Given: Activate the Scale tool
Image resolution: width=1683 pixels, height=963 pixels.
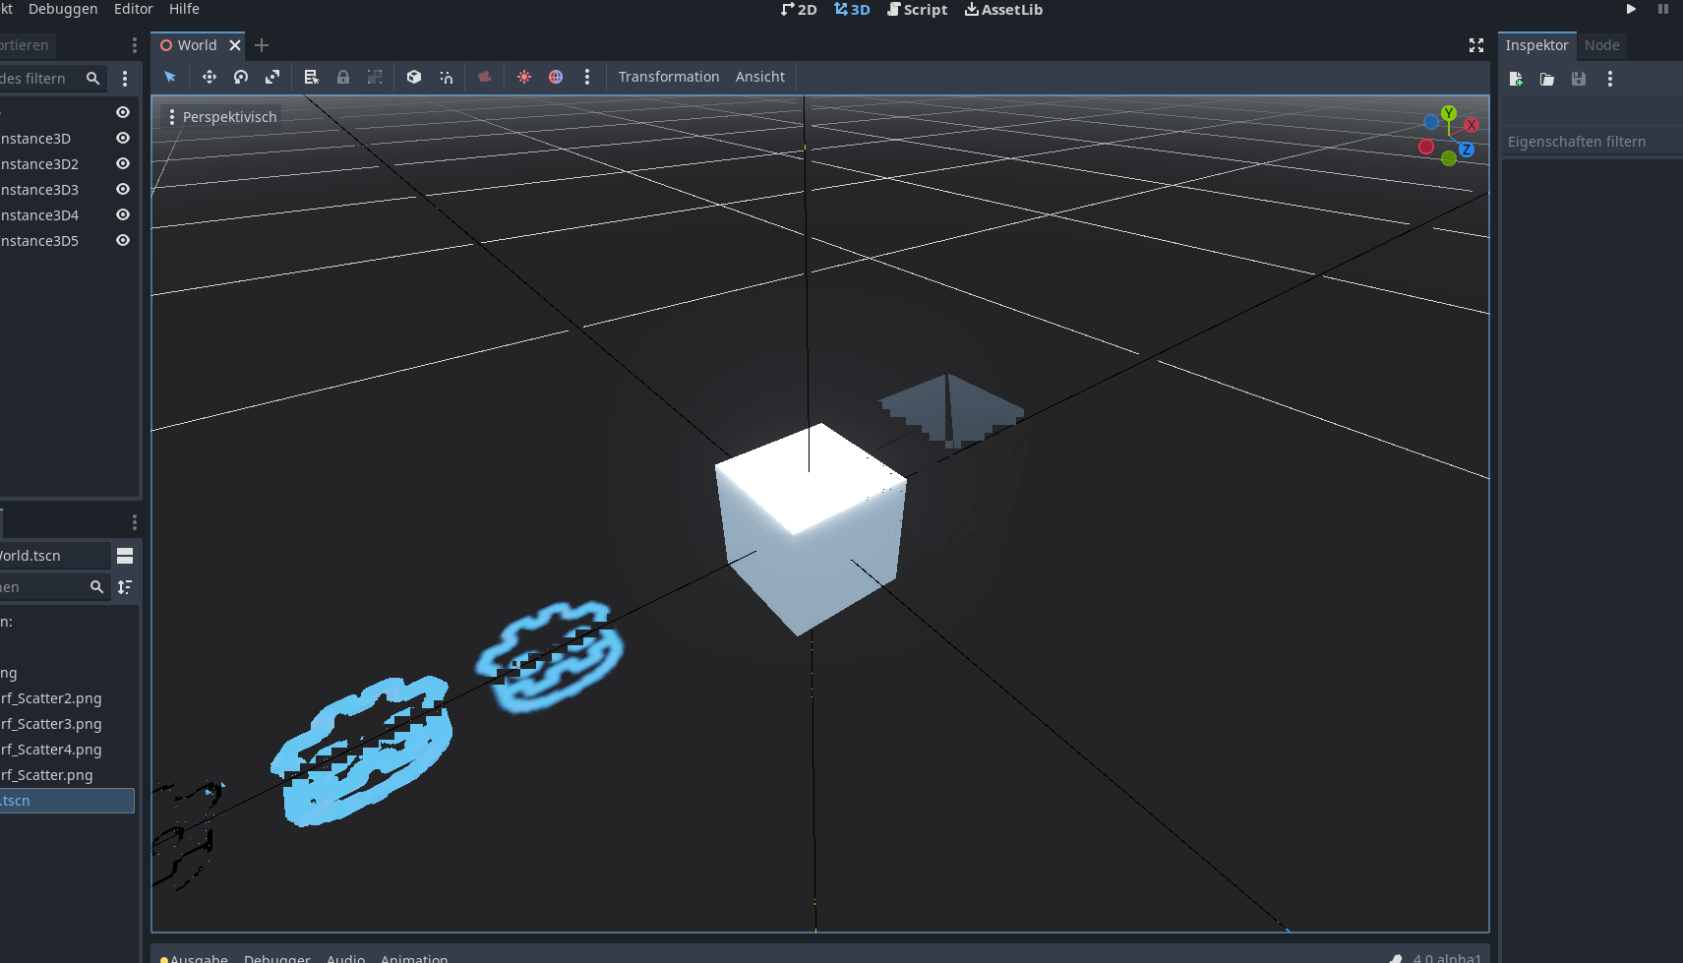Looking at the screenshot, I should coord(272,77).
